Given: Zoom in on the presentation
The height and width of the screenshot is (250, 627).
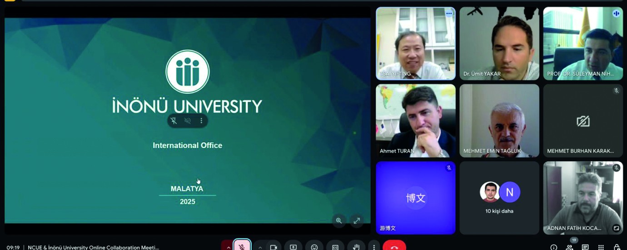Looking at the screenshot, I should [x=339, y=221].
